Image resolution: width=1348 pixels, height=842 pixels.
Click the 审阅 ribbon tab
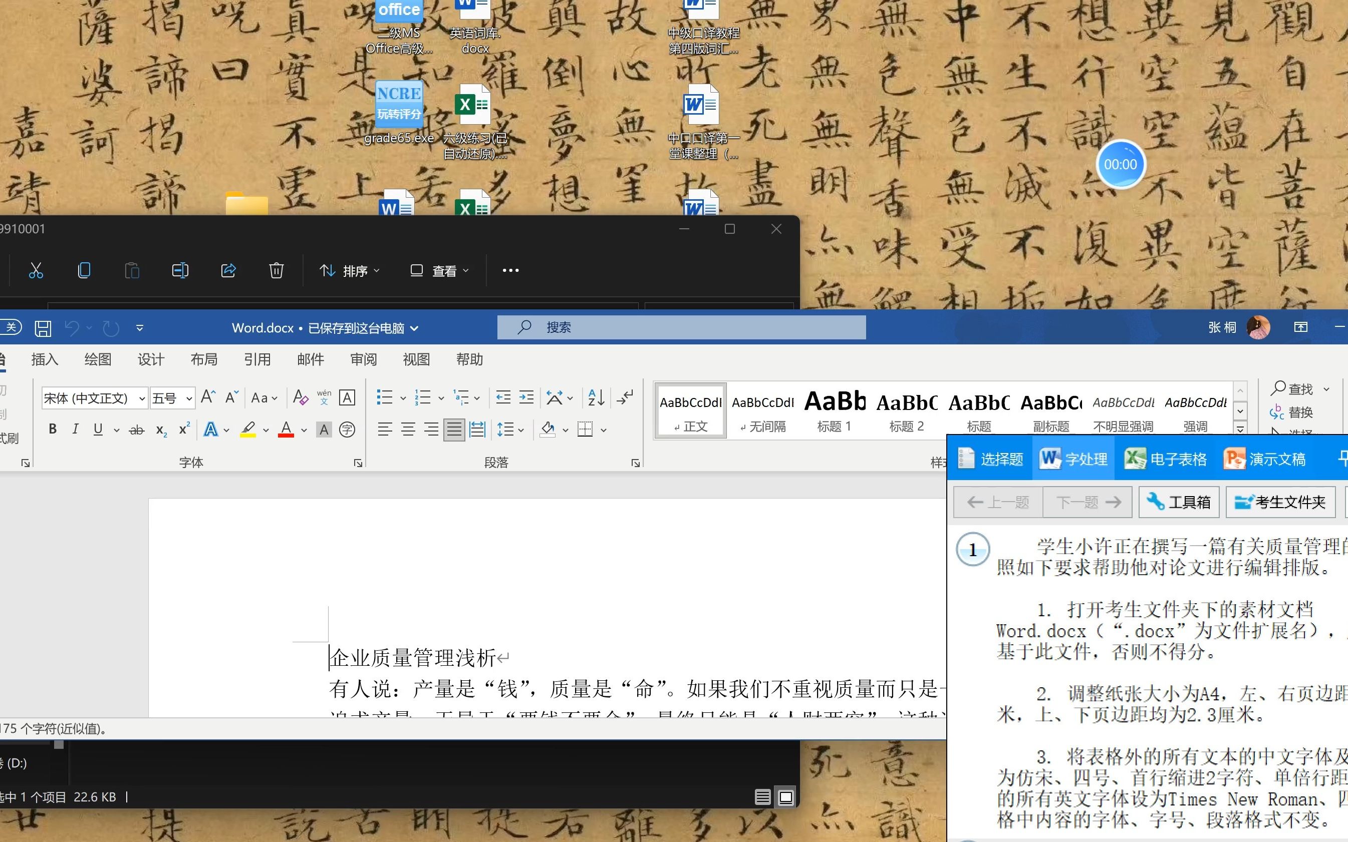[363, 358]
